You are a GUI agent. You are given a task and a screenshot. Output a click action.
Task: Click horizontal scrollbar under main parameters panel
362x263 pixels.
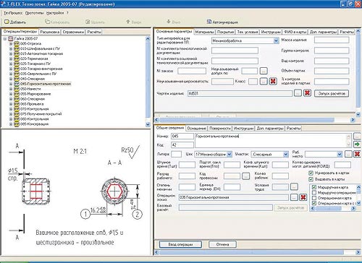click(x=254, y=120)
